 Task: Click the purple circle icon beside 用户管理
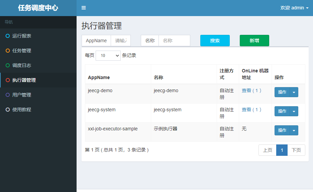(x=8, y=95)
